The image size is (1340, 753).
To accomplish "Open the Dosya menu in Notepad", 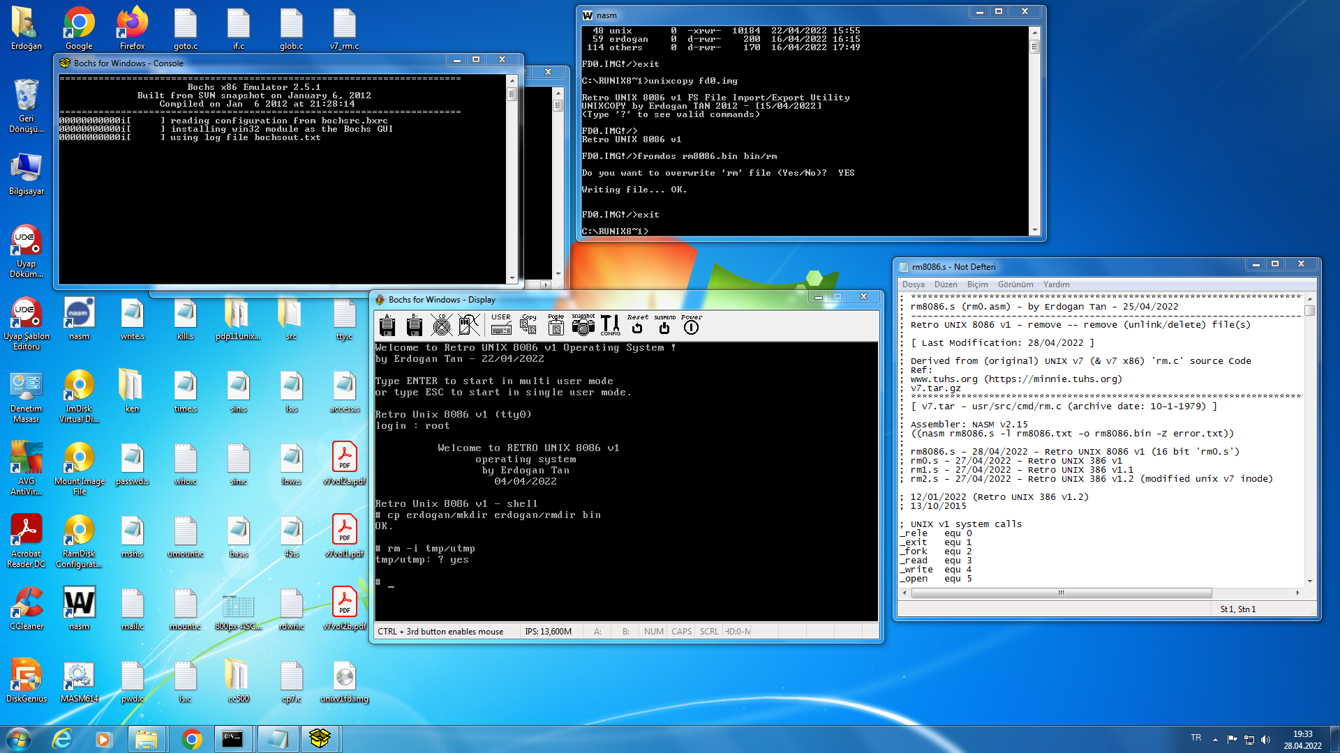I will click(x=913, y=284).
